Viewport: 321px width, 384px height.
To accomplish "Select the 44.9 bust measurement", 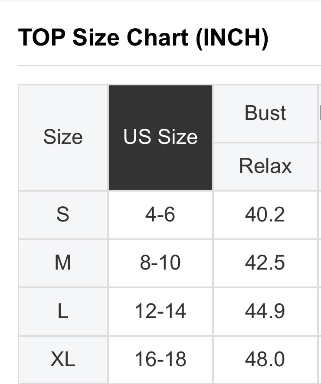I will pyautogui.click(x=265, y=312).
